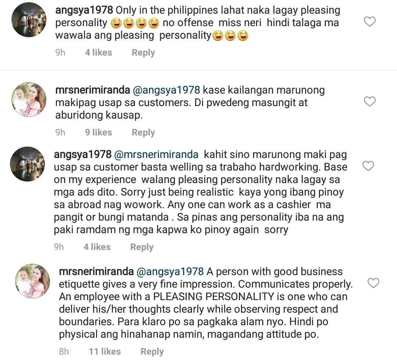Viewport: 397px width, 362px height.
Task: Open angsya1978 avatar on third comment
Action: (27, 164)
